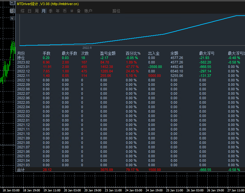Select the 周 weekly statistics tab
245x193 pixels.
click(x=36, y=11)
